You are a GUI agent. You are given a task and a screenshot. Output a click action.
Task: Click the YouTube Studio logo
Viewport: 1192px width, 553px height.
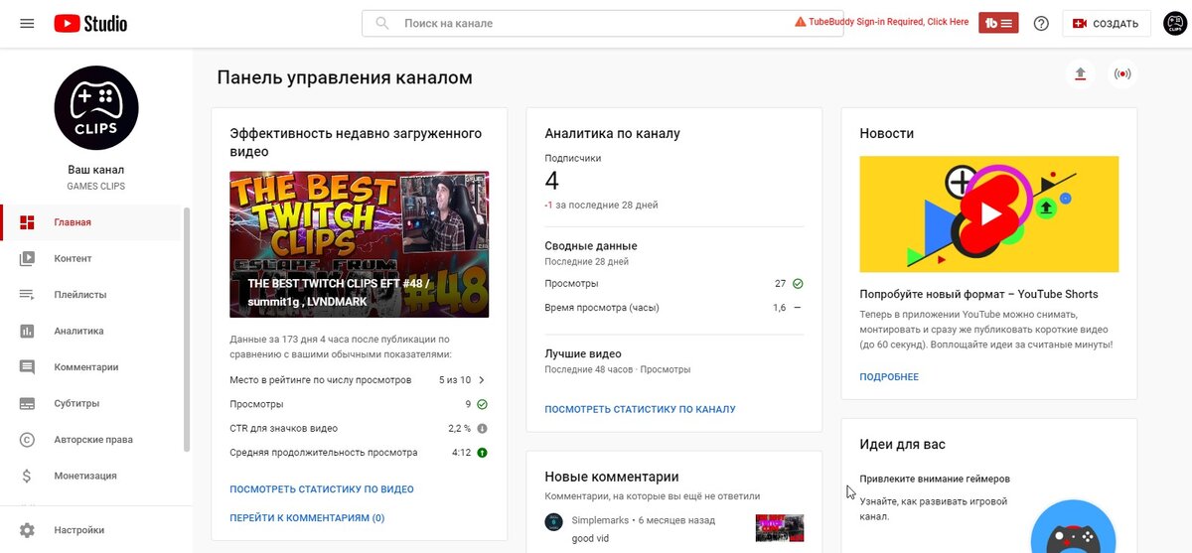[90, 23]
